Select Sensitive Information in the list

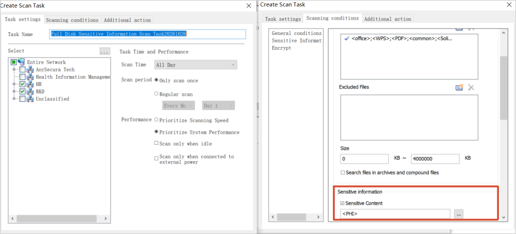297,40
